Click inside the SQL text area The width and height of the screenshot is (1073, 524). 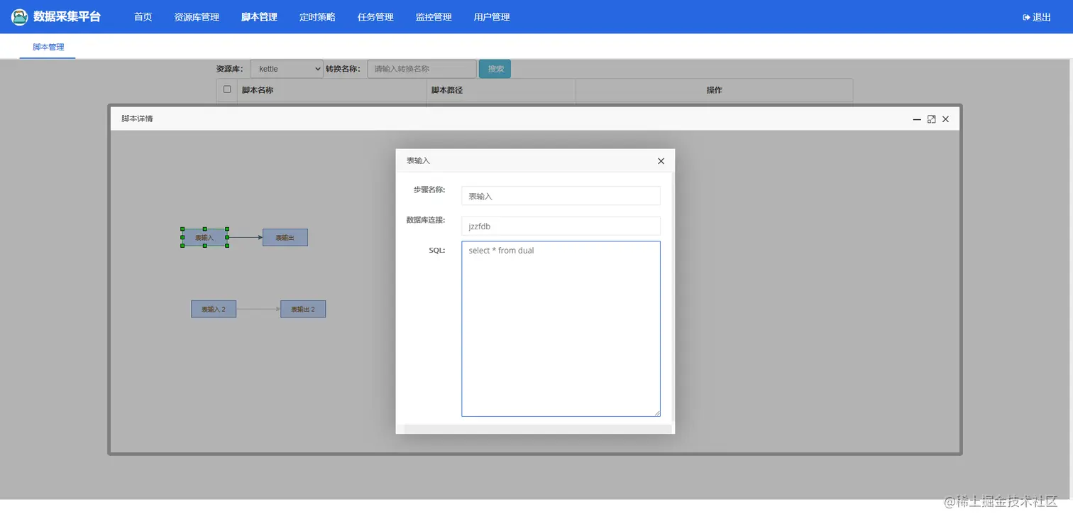[561, 329]
